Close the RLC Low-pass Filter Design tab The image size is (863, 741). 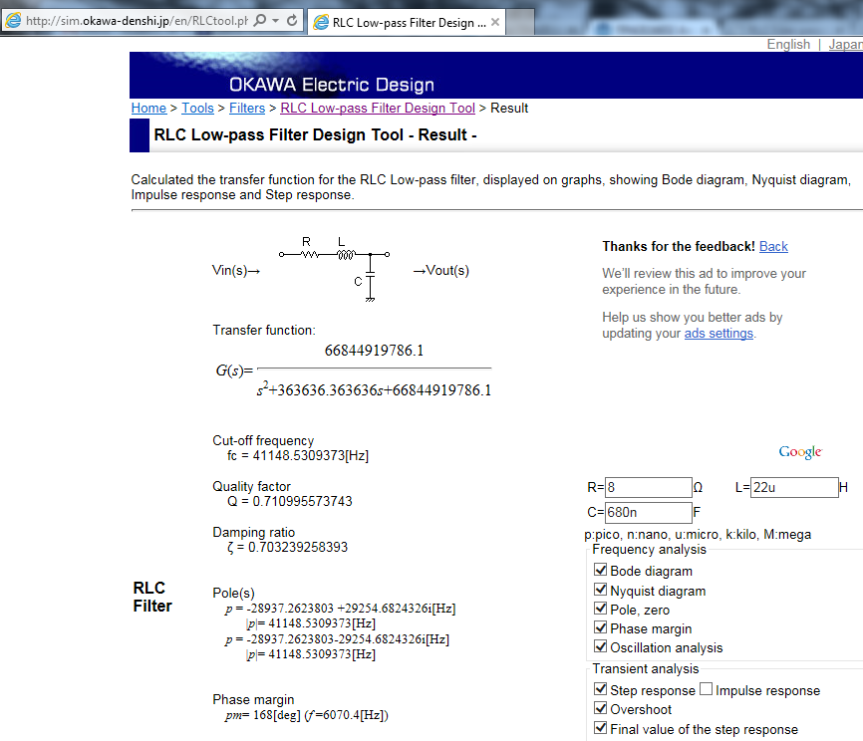click(495, 22)
